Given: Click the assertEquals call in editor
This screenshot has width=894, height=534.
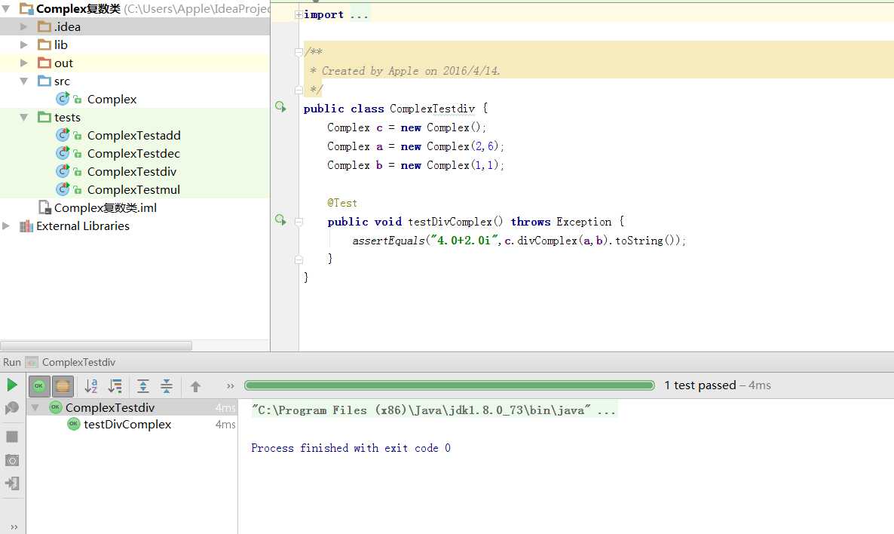Looking at the screenshot, I should [388, 241].
